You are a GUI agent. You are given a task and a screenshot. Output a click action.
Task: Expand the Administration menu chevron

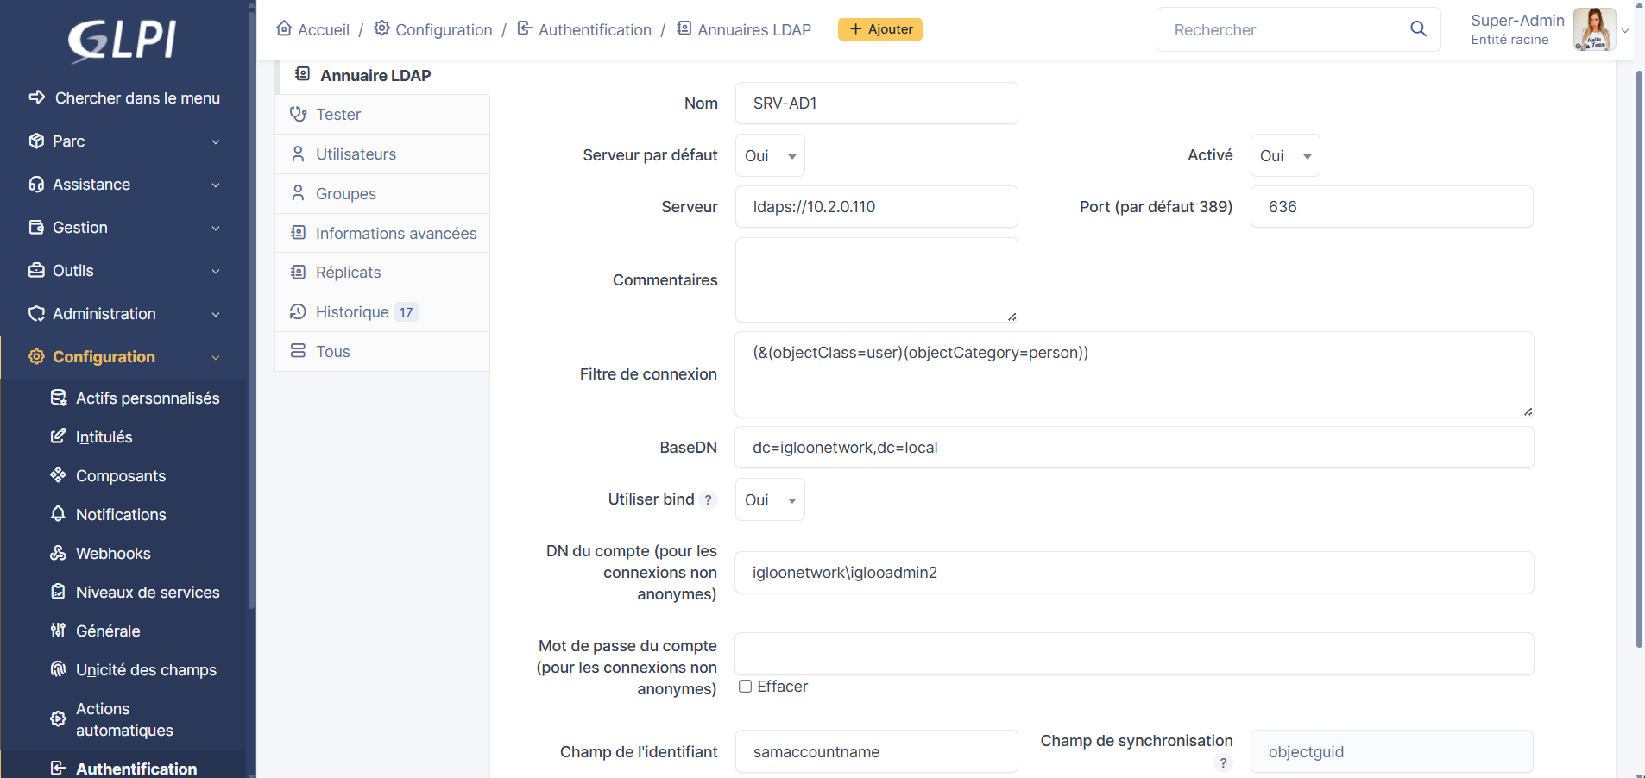[216, 314]
